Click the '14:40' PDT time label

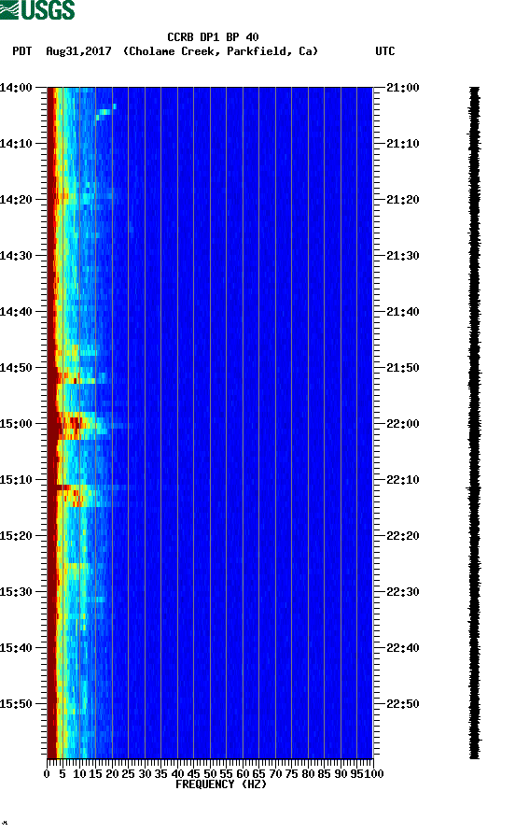click(16, 312)
